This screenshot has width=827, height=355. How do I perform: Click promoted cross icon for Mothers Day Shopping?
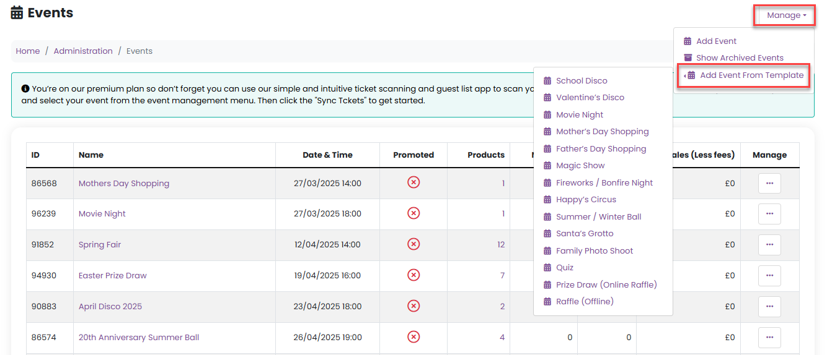[413, 182]
